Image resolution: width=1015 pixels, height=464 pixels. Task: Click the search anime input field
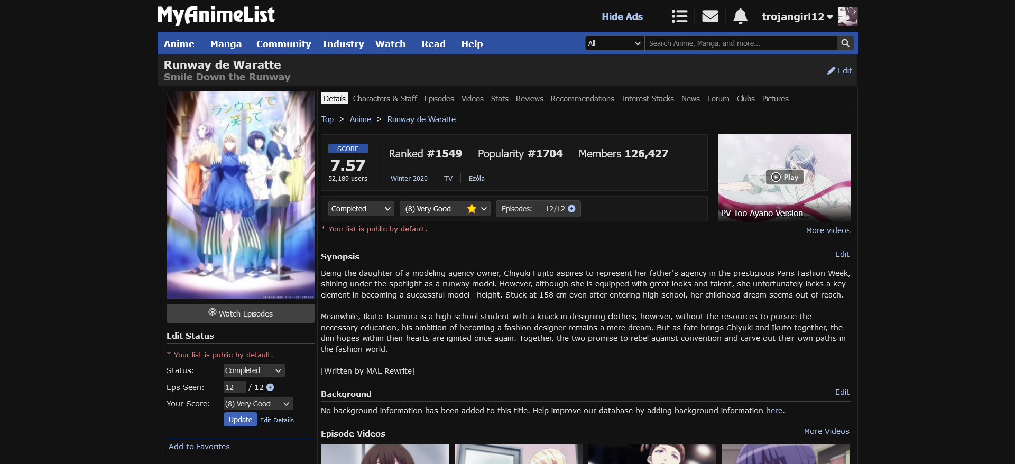(x=740, y=43)
